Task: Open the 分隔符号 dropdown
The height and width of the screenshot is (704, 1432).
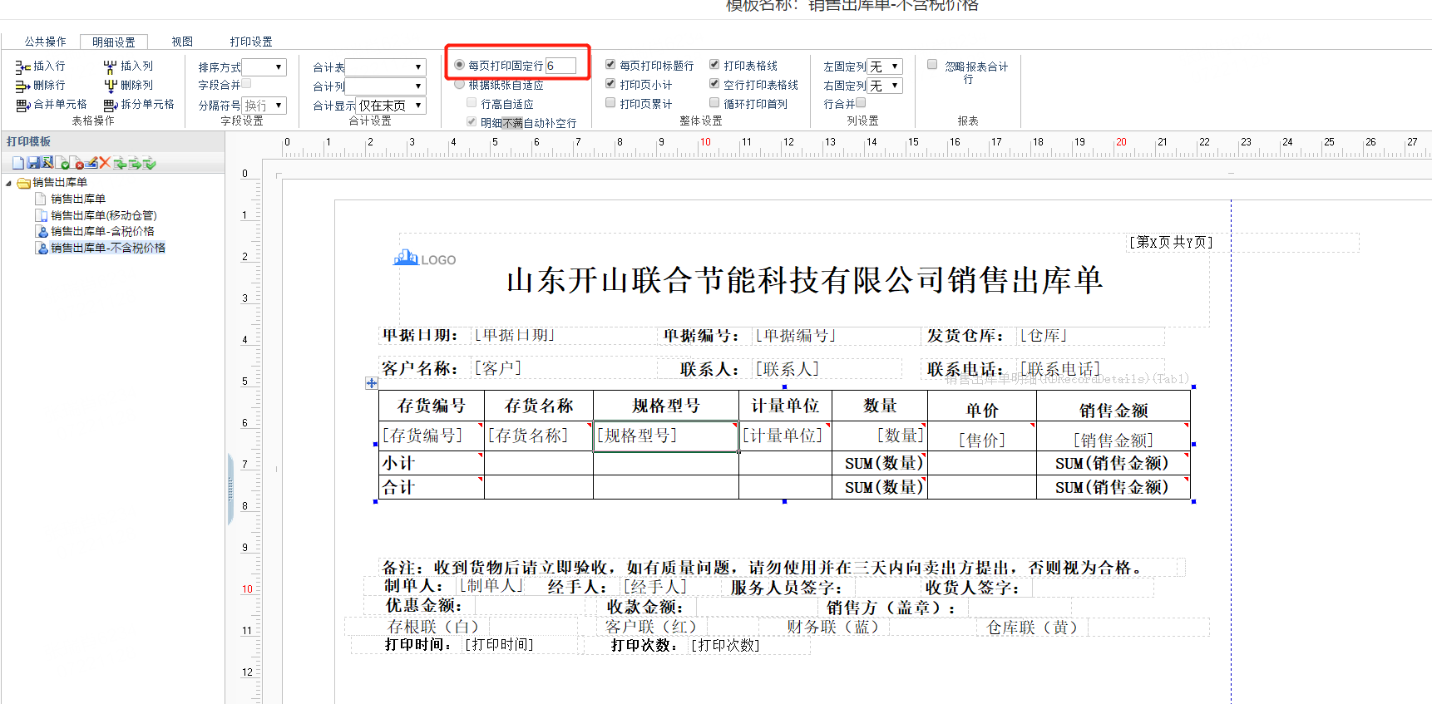Action: (x=264, y=106)
